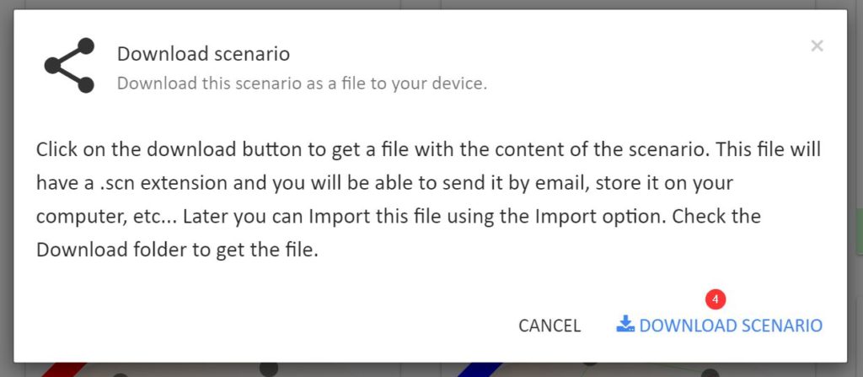Click the first description line about download button

428,149
